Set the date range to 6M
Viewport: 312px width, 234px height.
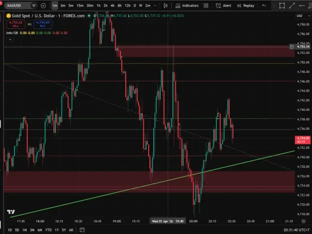[x=40, y=230]
